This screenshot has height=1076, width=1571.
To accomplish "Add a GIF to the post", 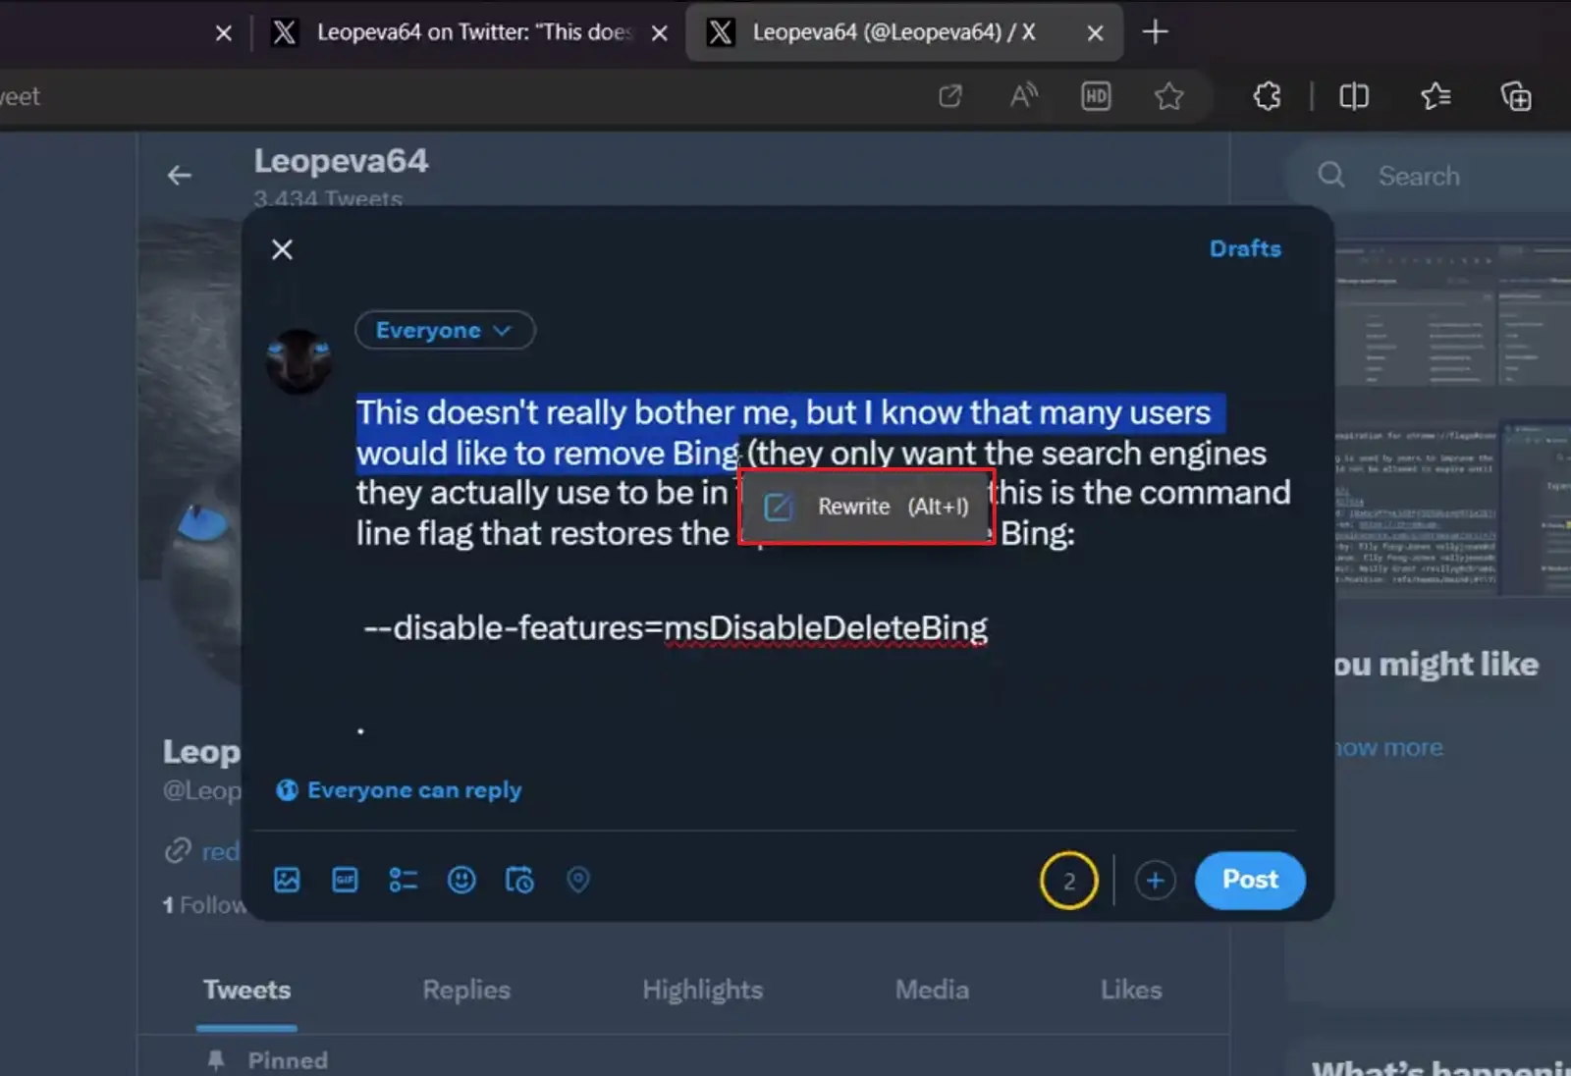I will click(345, 880).
